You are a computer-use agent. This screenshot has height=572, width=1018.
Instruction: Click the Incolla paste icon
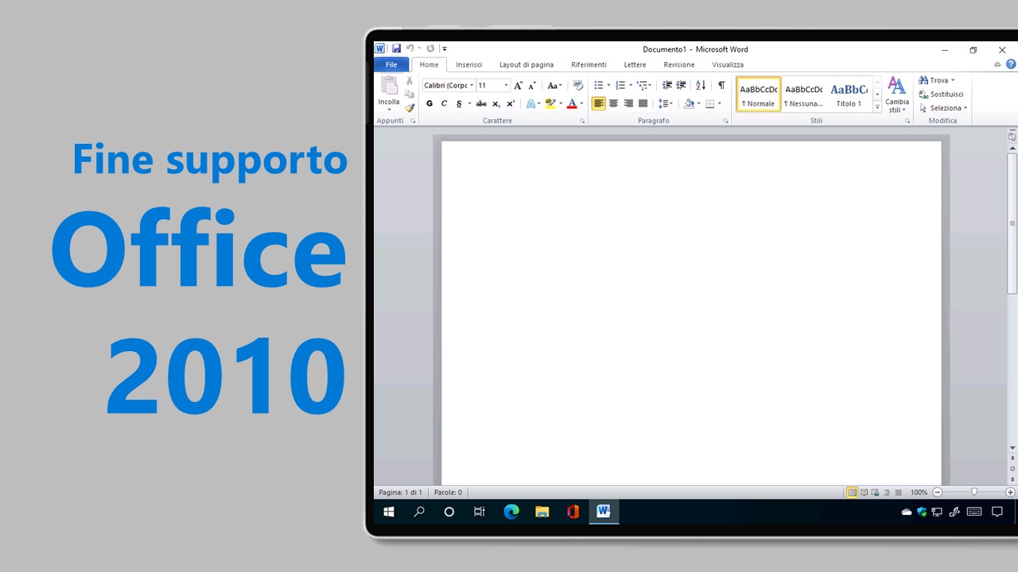389,86
